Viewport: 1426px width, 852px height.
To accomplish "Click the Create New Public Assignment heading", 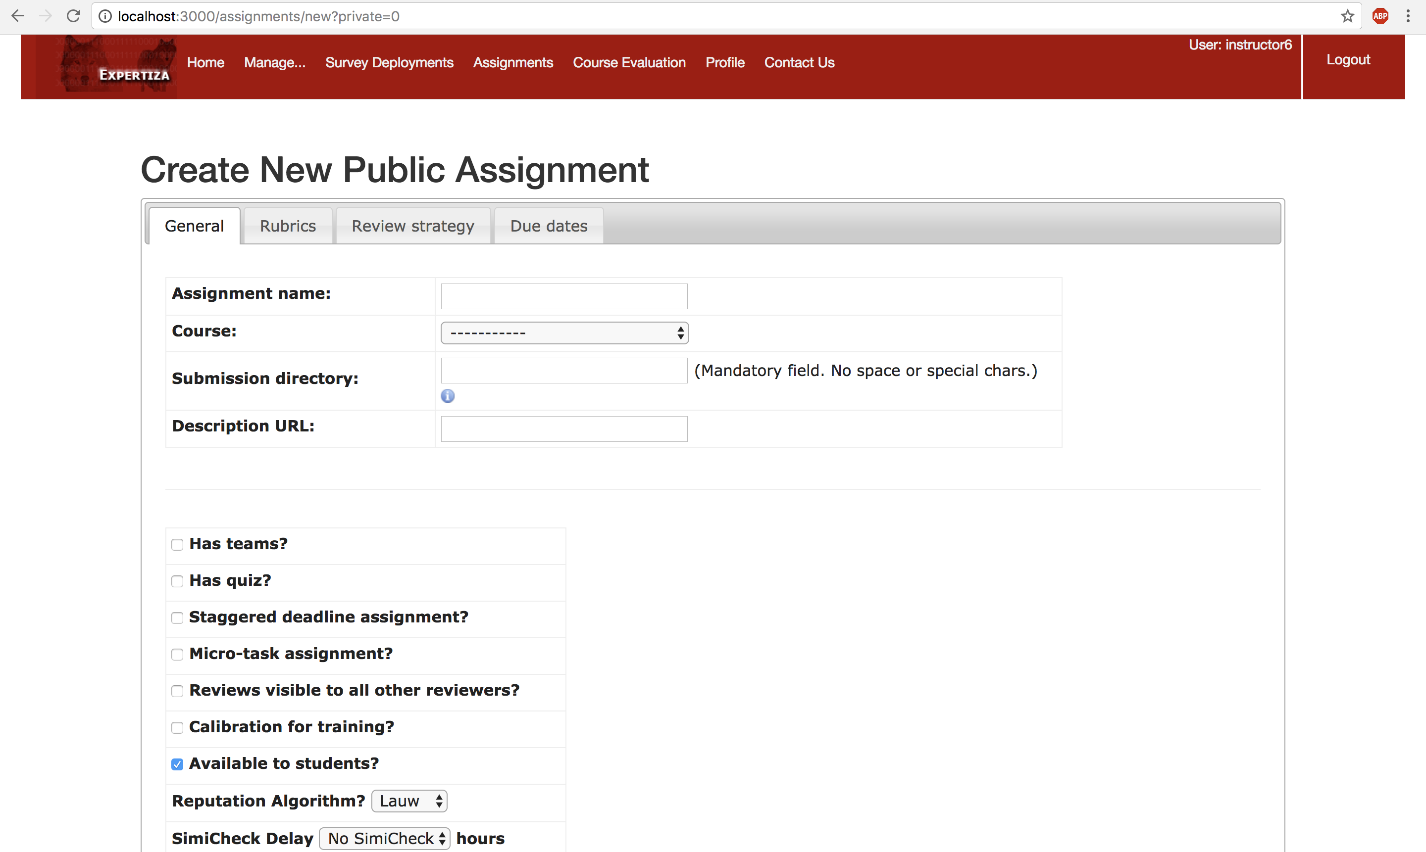I will coord(395,170).
